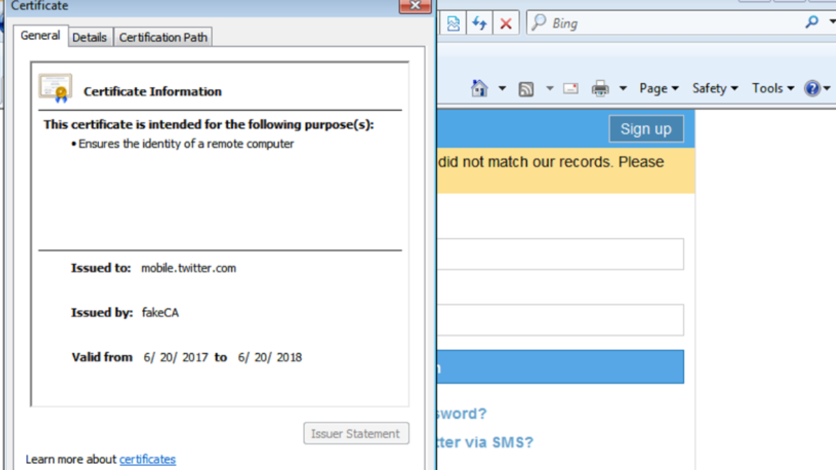
Task: Click the 'Valid from' label
Action: [x=102, y=357]
